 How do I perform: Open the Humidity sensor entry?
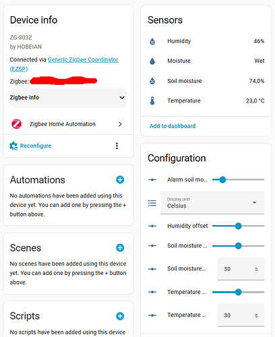[x=206, y=41]
